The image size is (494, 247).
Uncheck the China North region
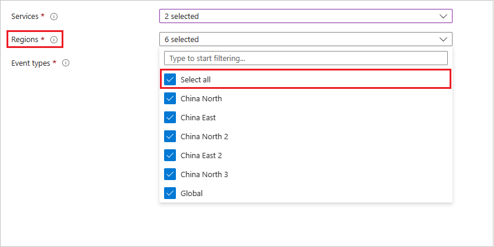(x=171, y=98)
